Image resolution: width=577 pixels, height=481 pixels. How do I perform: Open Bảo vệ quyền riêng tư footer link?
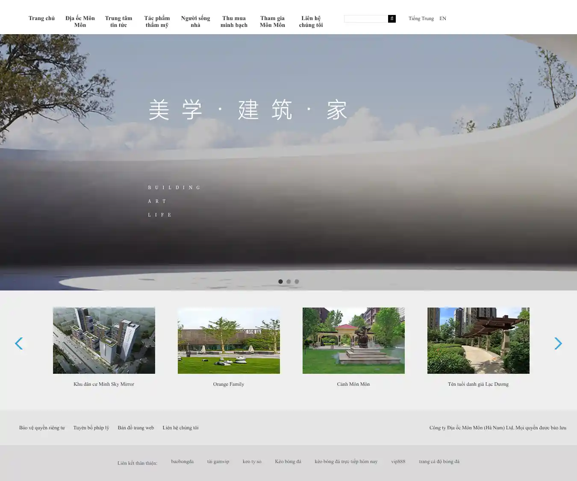[42, 428]
